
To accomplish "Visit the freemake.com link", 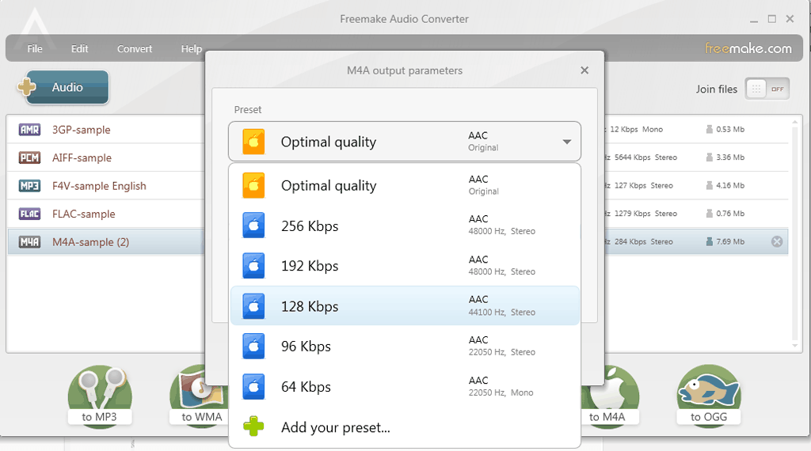I will pyautogui.click(x=748, y=48).
